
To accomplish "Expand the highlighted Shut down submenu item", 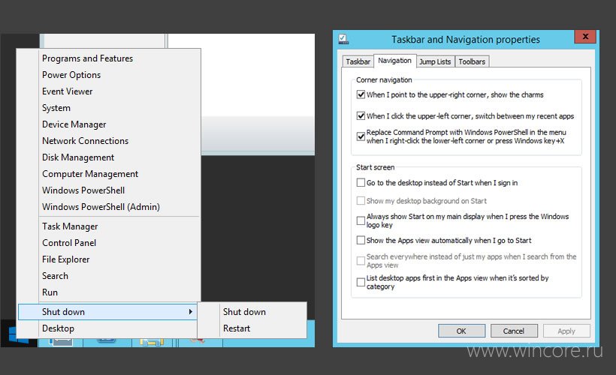I will [107, 312].
